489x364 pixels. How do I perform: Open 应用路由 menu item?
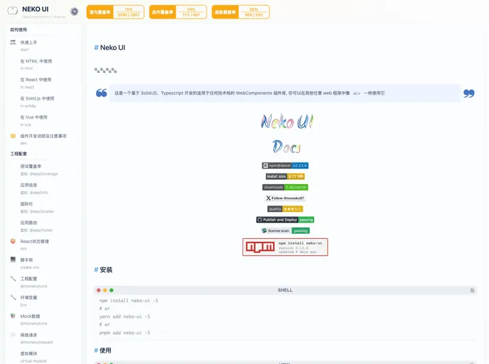(43, 226)
